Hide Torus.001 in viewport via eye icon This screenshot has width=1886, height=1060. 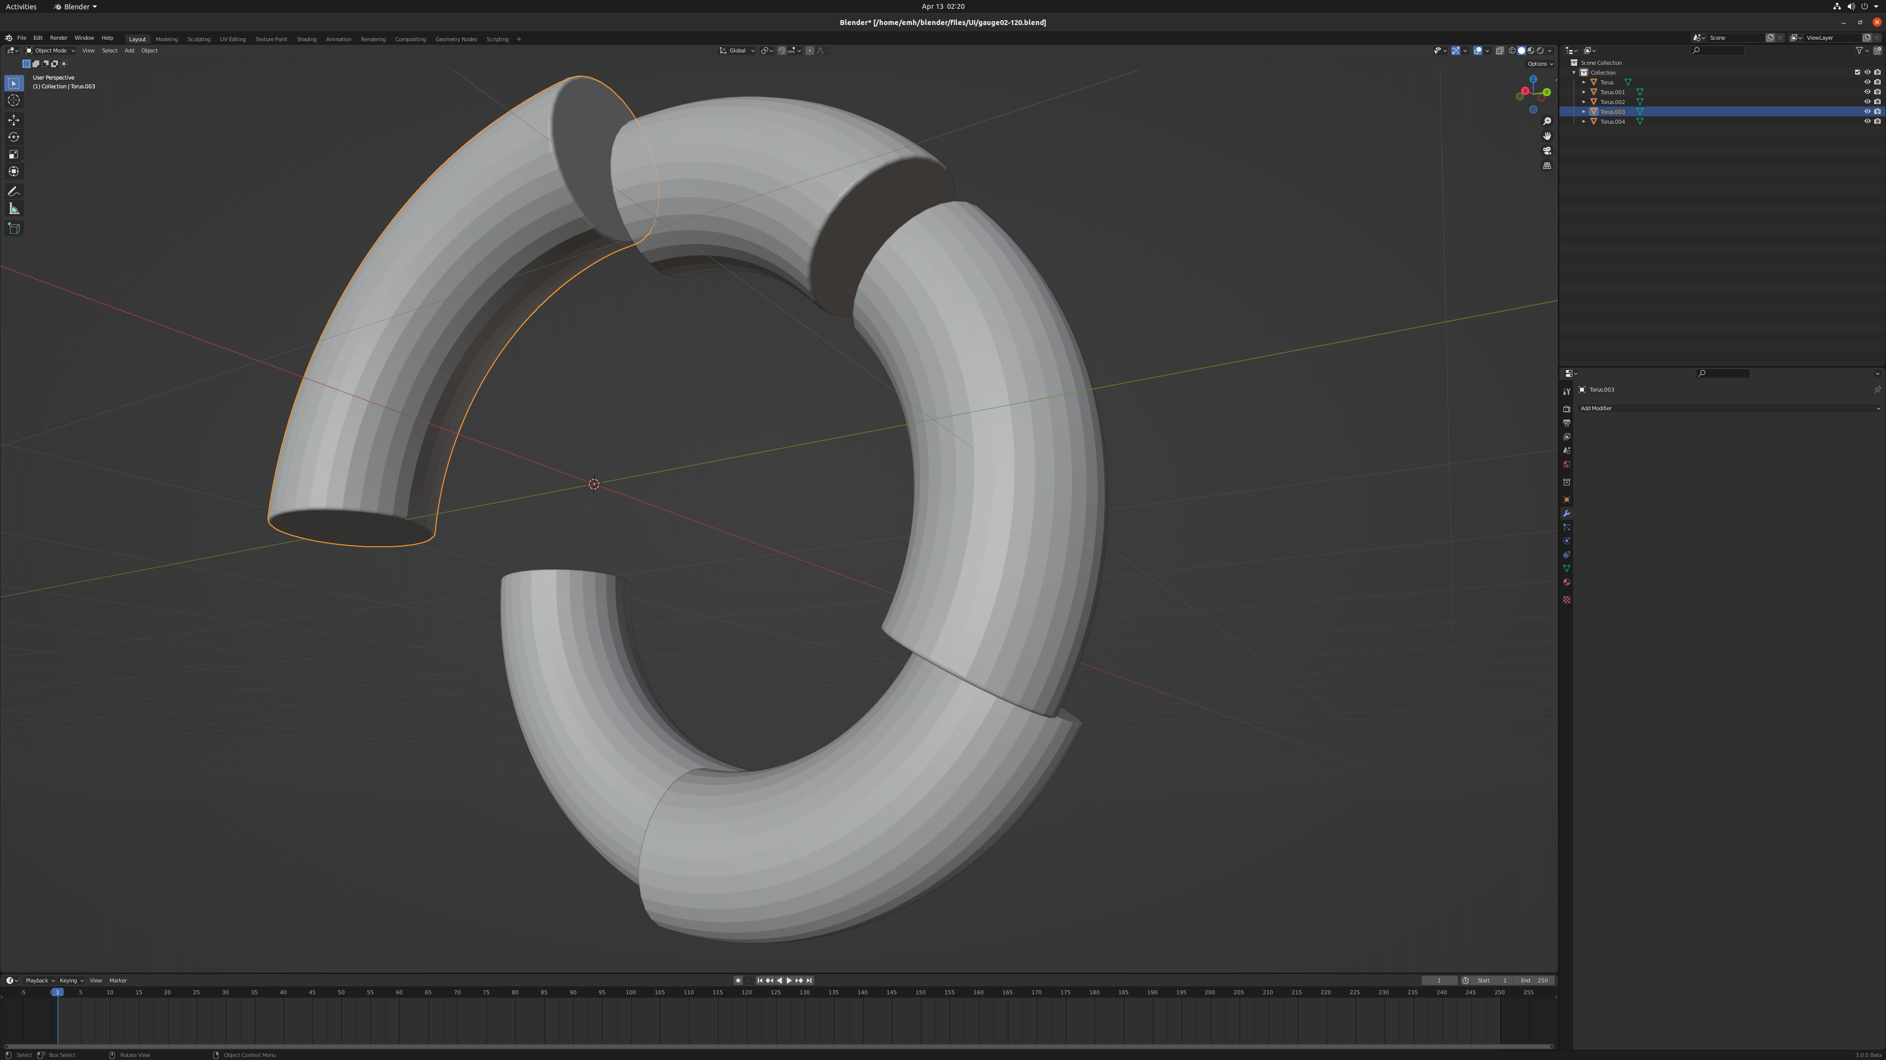pyautogui.click(x=1867, y=92)
